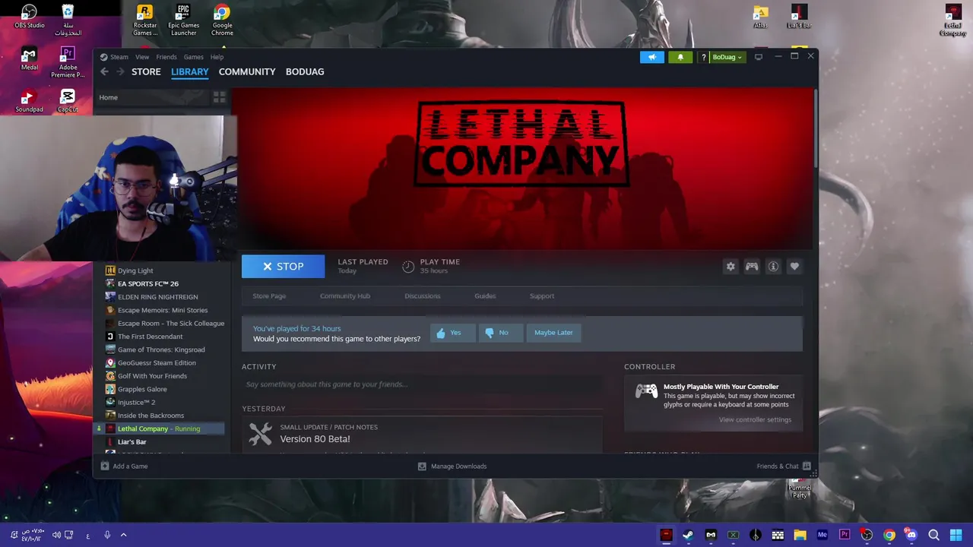
Task: Open the green notifications bell
Action: pyautogui.click(x=680, y=57)
